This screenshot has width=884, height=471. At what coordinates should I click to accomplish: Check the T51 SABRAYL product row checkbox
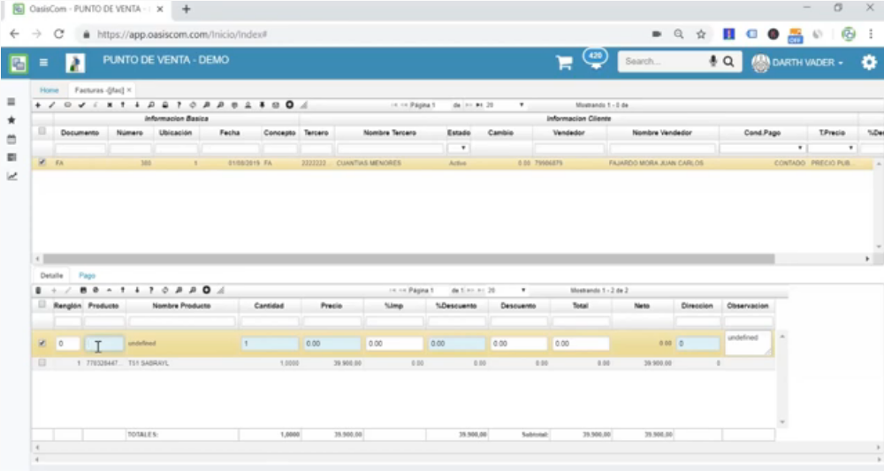click(42, 362)
